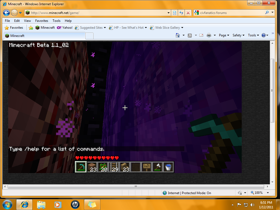Click the vertical page scrollbar thumb

point(272,91)
